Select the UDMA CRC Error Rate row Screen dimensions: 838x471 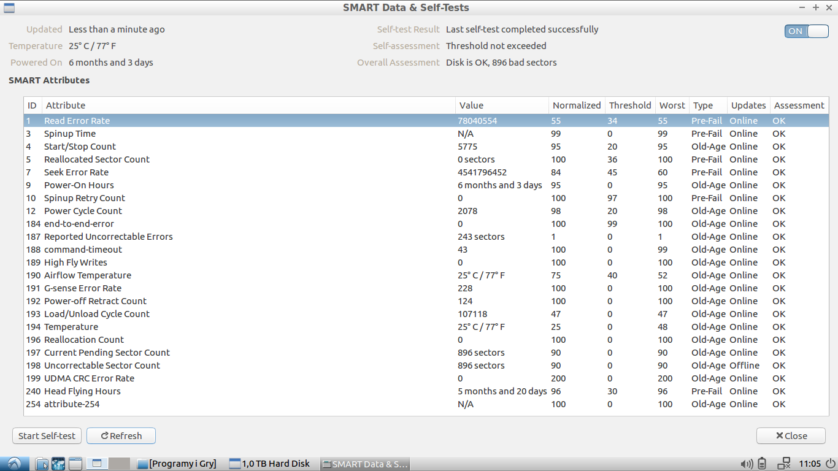tap(426, 378)
